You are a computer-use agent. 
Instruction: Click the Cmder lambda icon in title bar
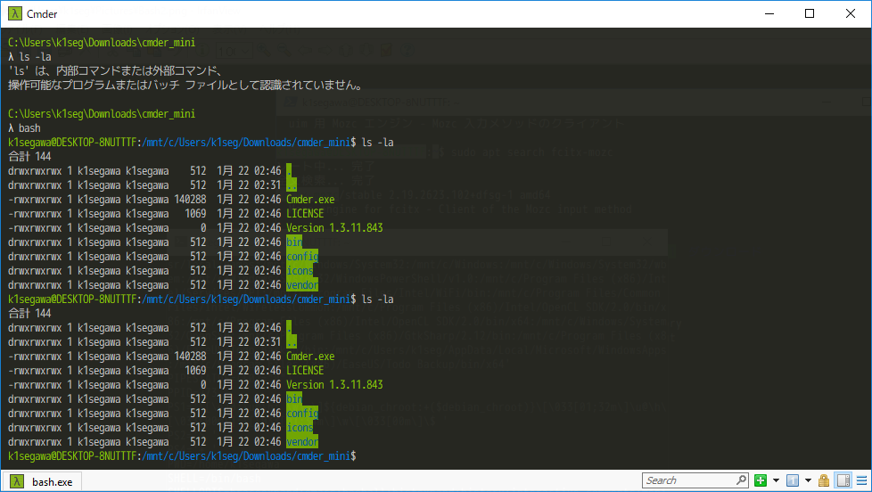pyautogui.click(x=14, y=14)
